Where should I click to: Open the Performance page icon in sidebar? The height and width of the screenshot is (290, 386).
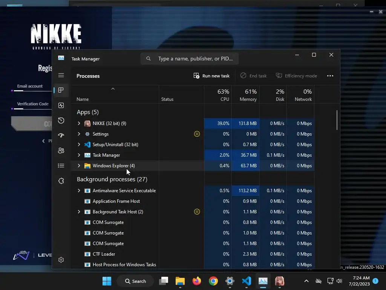(61, 105)
